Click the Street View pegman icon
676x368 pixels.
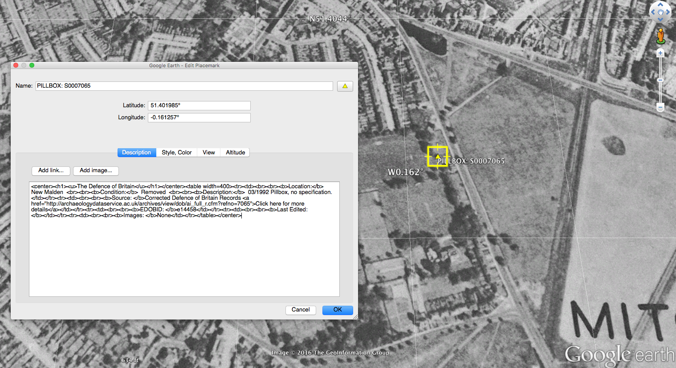click(661, 36)
